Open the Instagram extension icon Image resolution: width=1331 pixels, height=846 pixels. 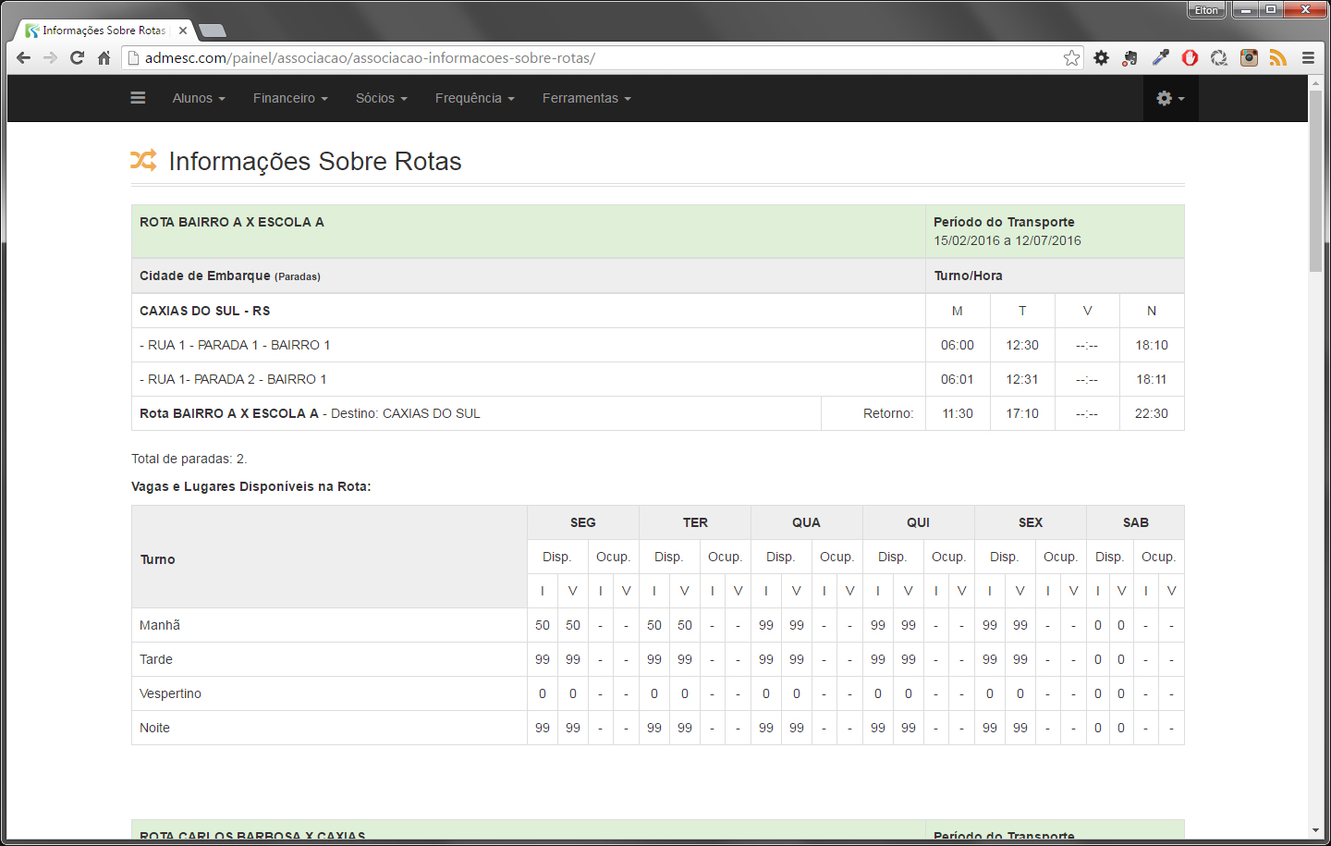coord(1249,57)
